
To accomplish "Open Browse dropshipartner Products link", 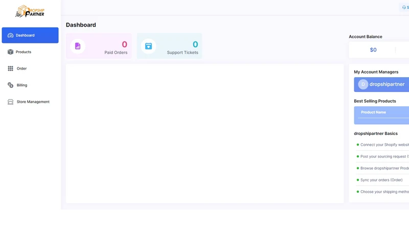I will (384, 168).
